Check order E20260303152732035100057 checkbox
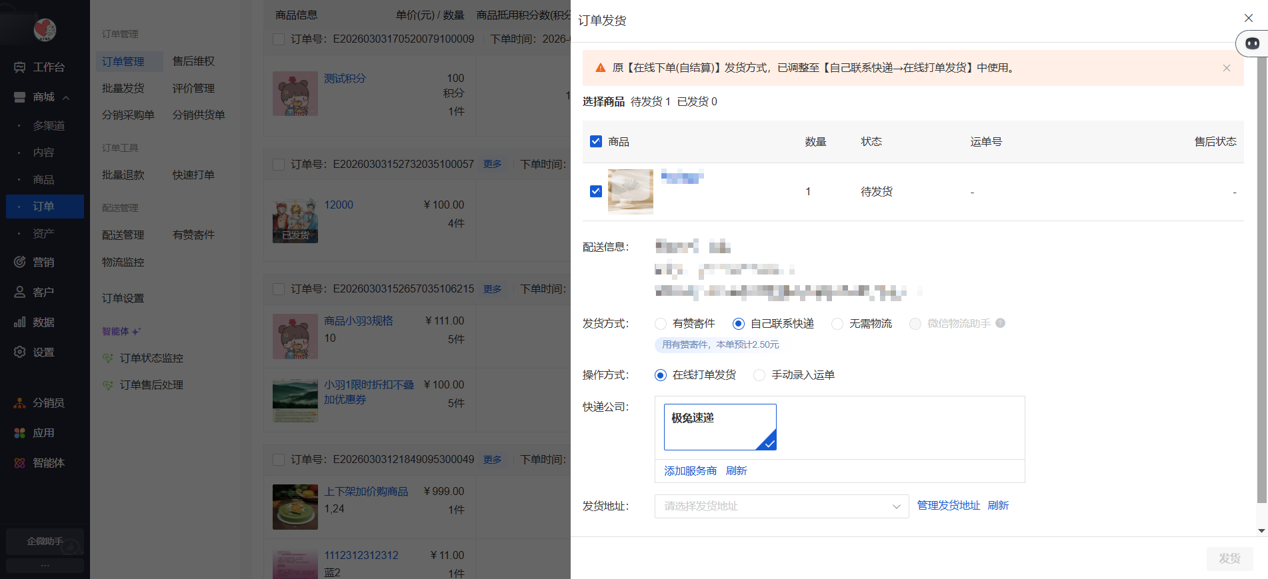1268x579 pixels. [x=279, y=164]
